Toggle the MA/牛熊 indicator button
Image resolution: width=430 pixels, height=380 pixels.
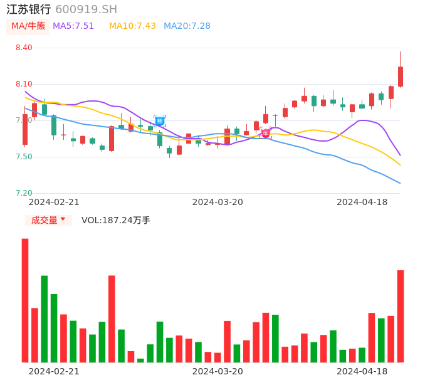point(28,26)
